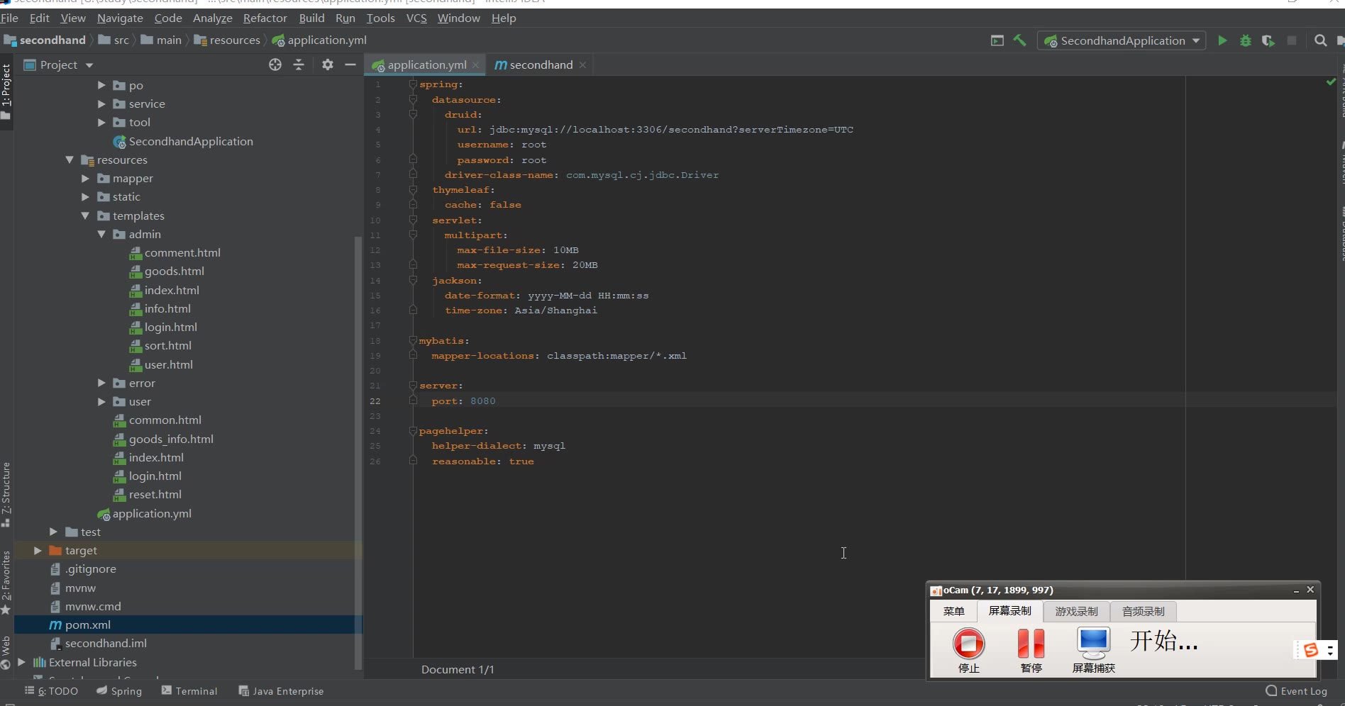Open the Event Log
This screenshot has width=1345, height=706.
[1297, 691]
